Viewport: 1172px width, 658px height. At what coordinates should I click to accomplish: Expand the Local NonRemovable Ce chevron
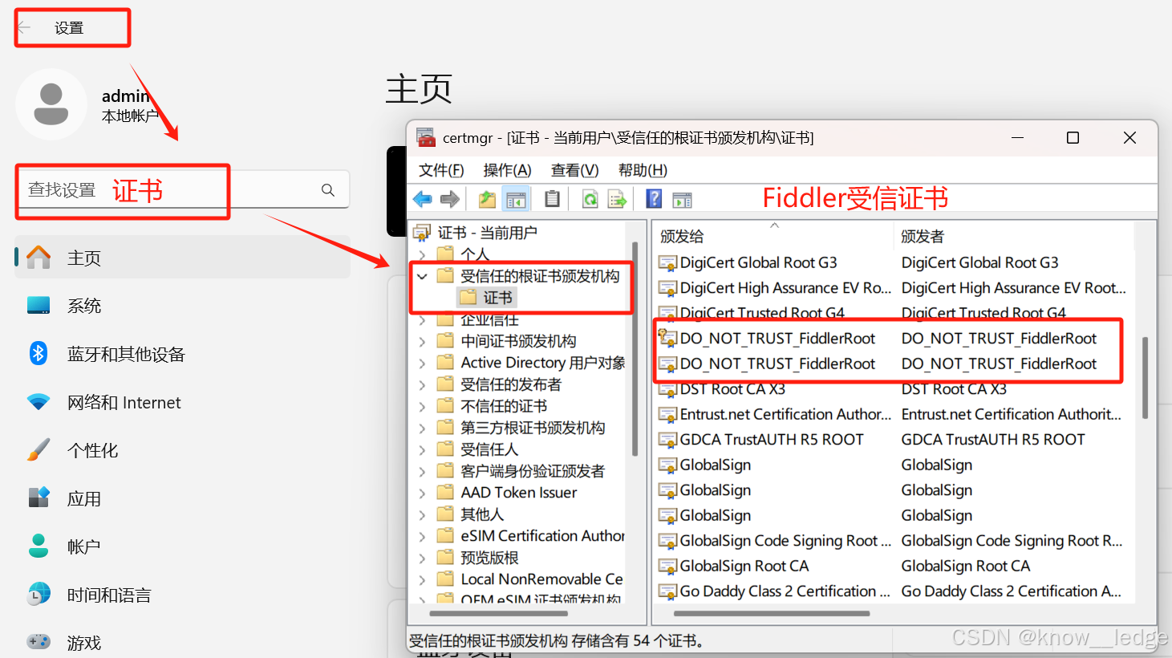tap(422, 579)
